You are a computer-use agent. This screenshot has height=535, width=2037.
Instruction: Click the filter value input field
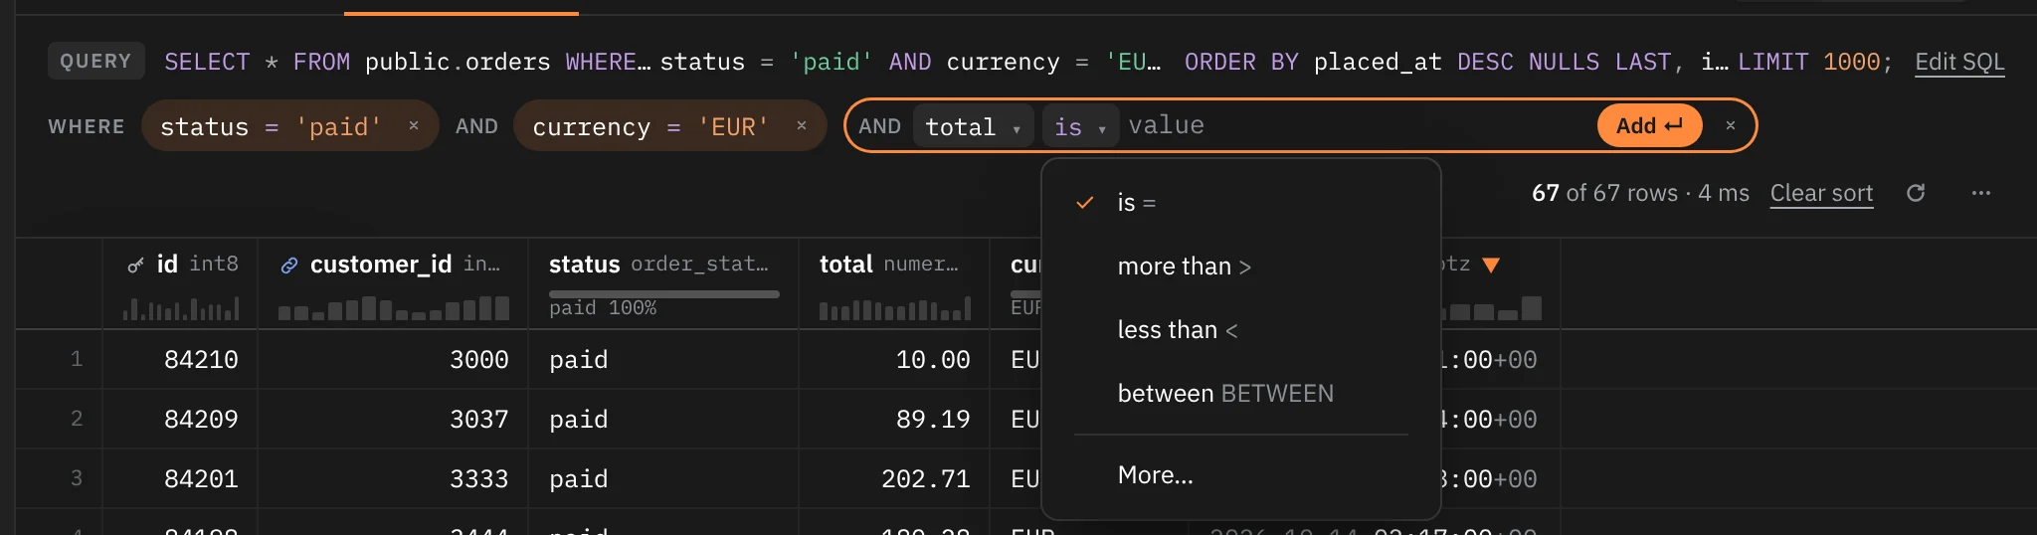(1357, 125)
